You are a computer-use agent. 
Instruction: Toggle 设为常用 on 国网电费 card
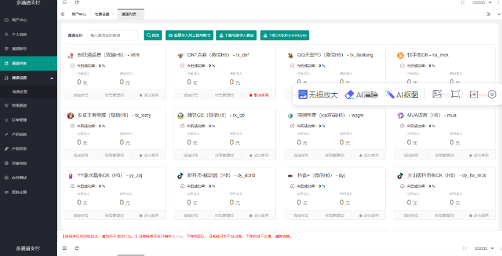click(x=369, y=155)
